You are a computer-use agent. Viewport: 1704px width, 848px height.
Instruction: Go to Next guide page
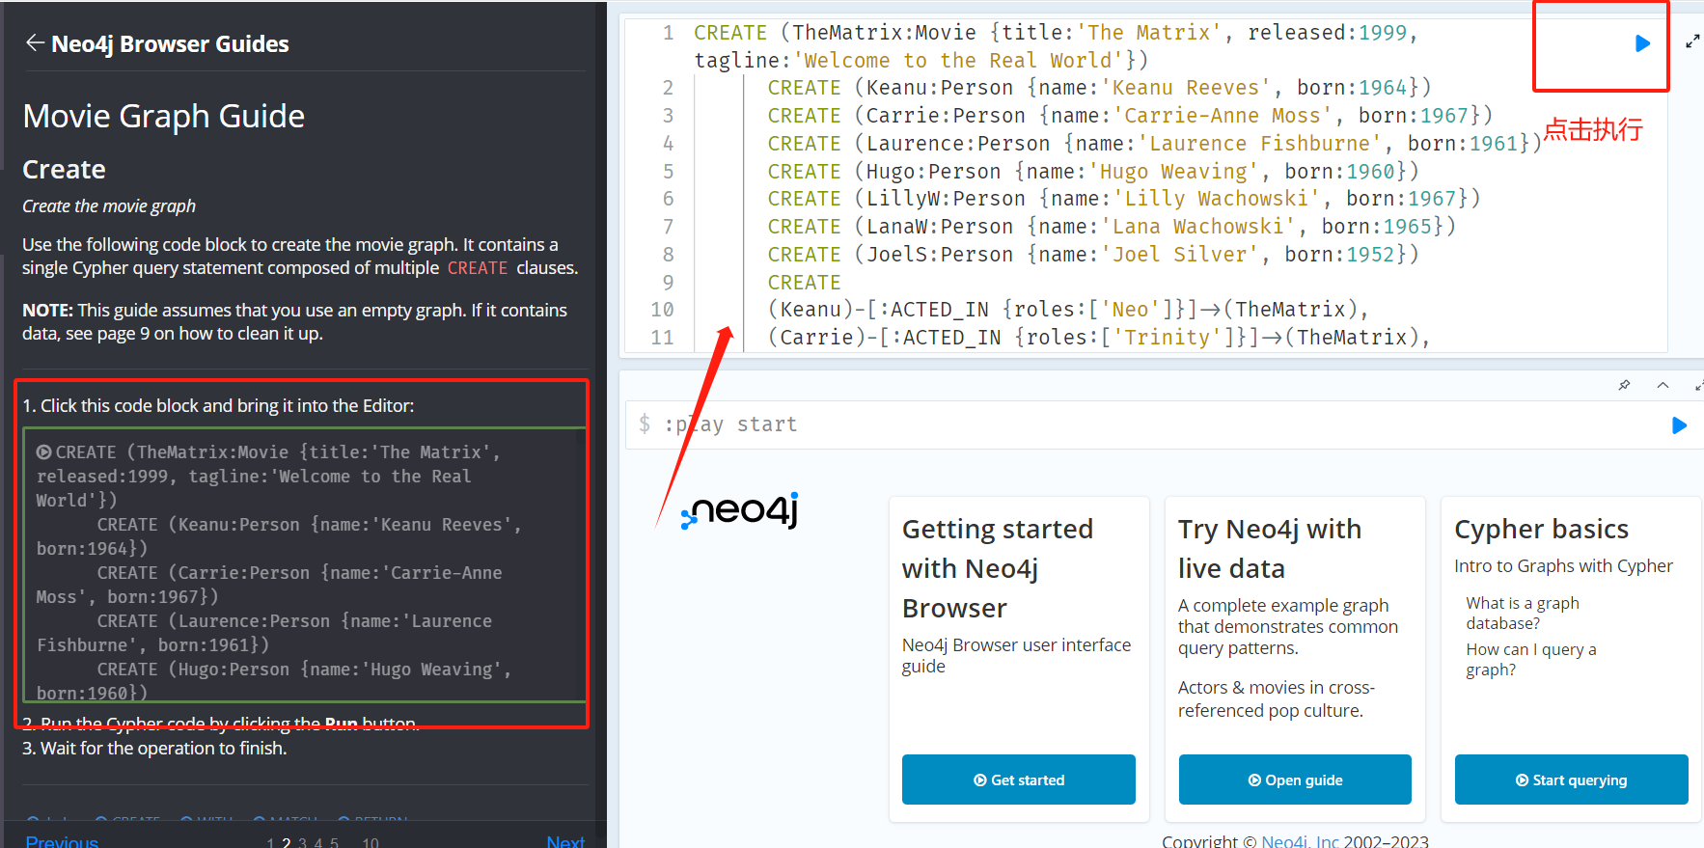point(565,841)
